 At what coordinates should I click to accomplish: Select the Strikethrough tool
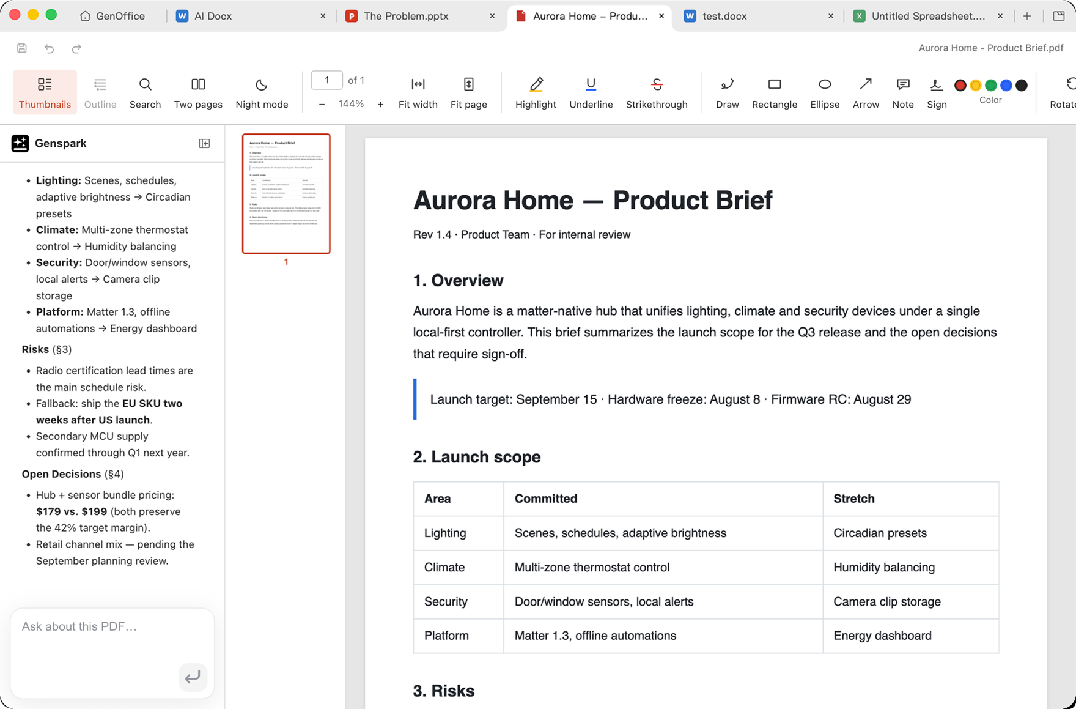[657, 92]
